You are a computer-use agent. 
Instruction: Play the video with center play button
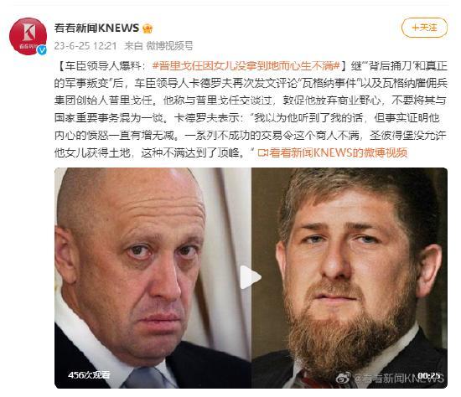coord(251,277)
